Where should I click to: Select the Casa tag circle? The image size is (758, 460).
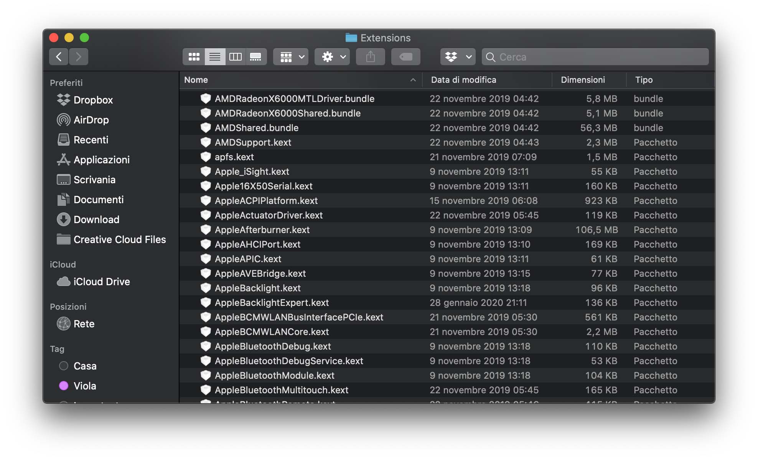coord(64,366)
